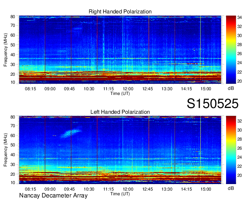
Task: Click the 80 frequency tick on top plot
Action: tap(13, 17)
